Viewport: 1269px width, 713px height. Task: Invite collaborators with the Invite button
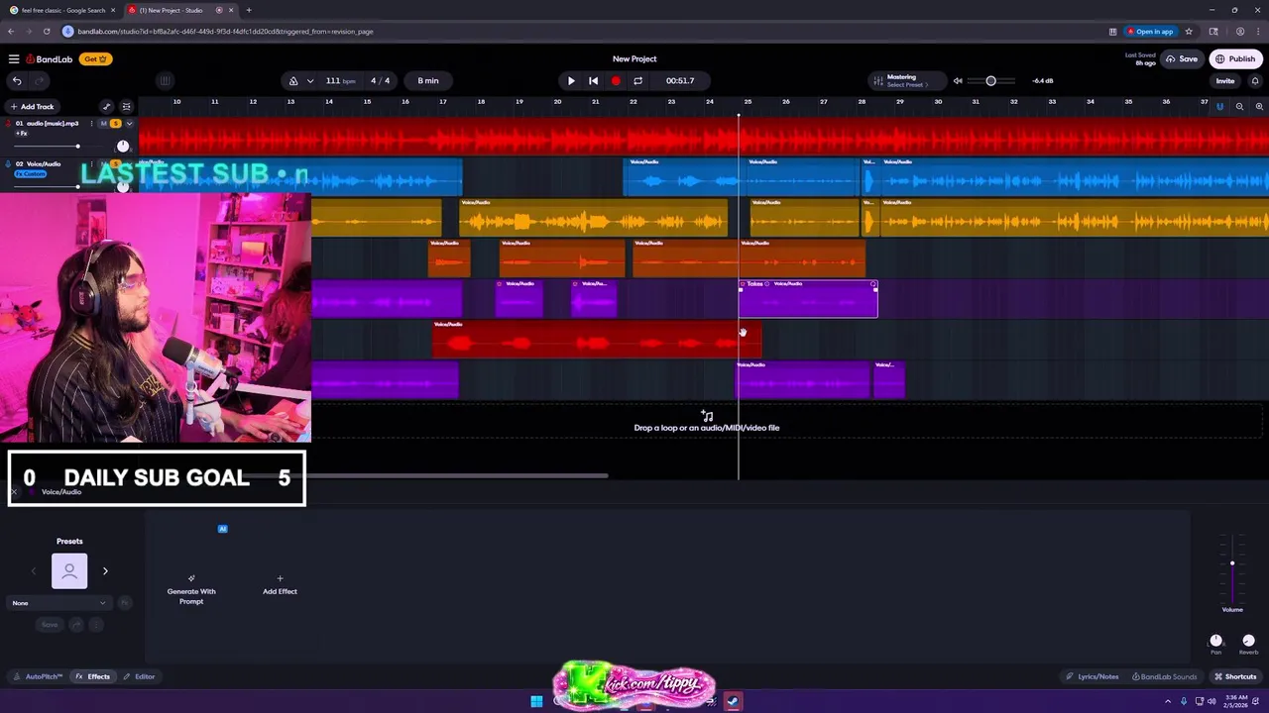(x=1225, y=81)
